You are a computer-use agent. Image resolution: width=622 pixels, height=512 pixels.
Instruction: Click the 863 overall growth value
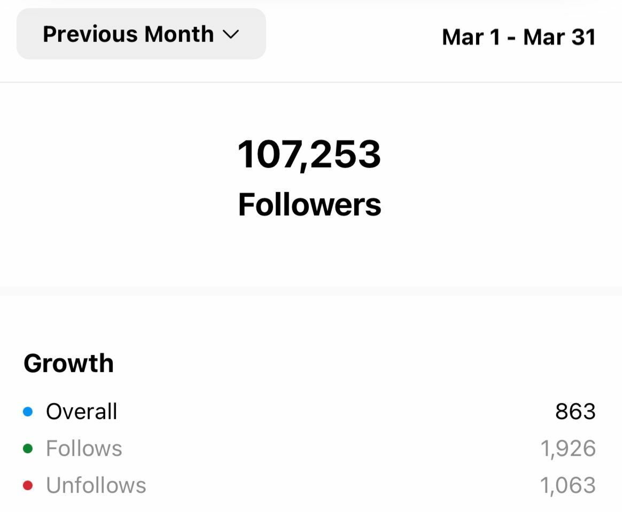[575, 412]
